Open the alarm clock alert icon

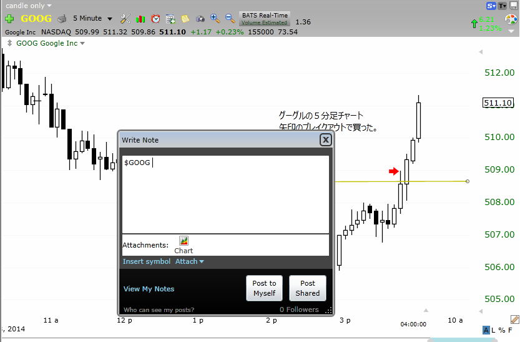tap(155, 19)
